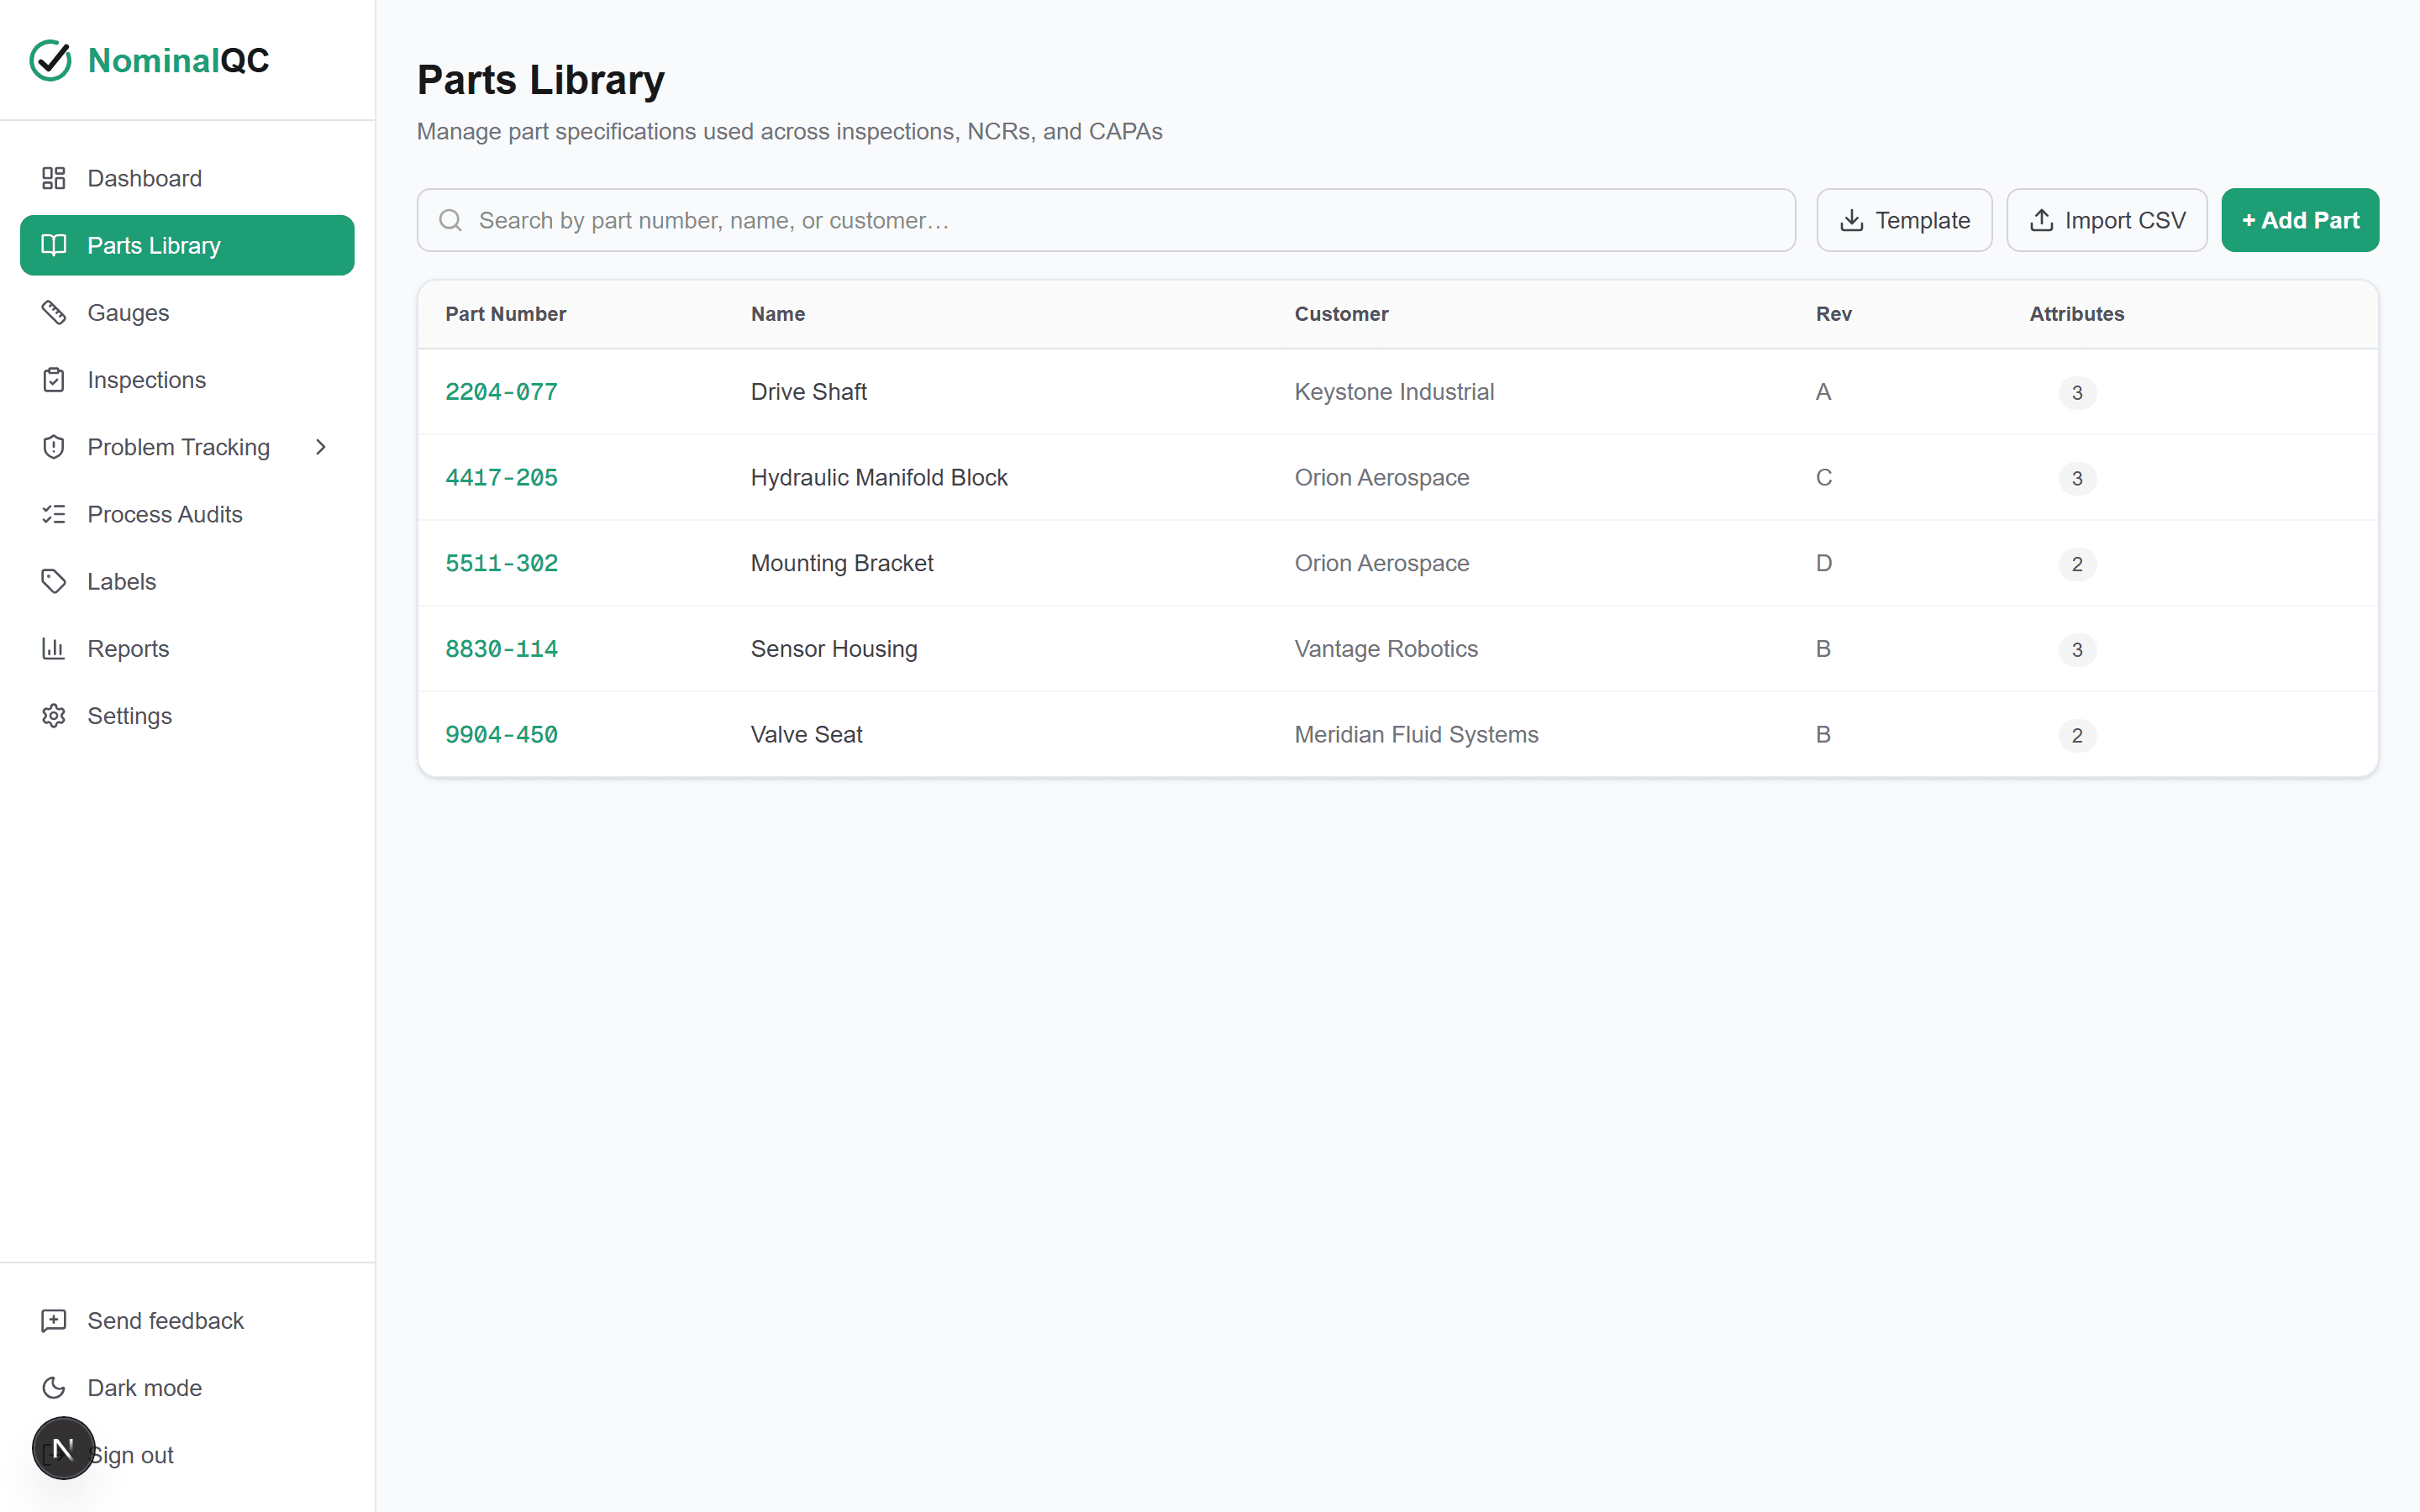This screenshot has width=2420, height=1512.
Task: Click the Parts Library book icon
Action: pyautogui.click(x=53, y=245)
